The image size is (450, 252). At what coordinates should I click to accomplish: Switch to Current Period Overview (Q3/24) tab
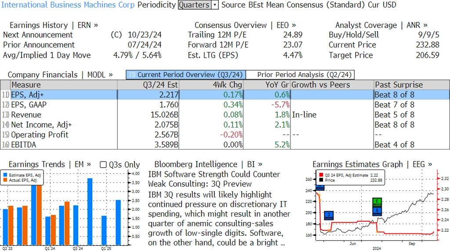pos(185,75)
